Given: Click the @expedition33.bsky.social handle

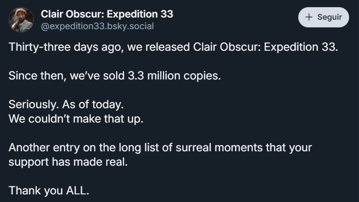Looking at the screenshot, I should click(97, 26).
